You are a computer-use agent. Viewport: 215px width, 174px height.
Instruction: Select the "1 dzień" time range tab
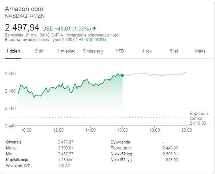[x=13, y=51]
